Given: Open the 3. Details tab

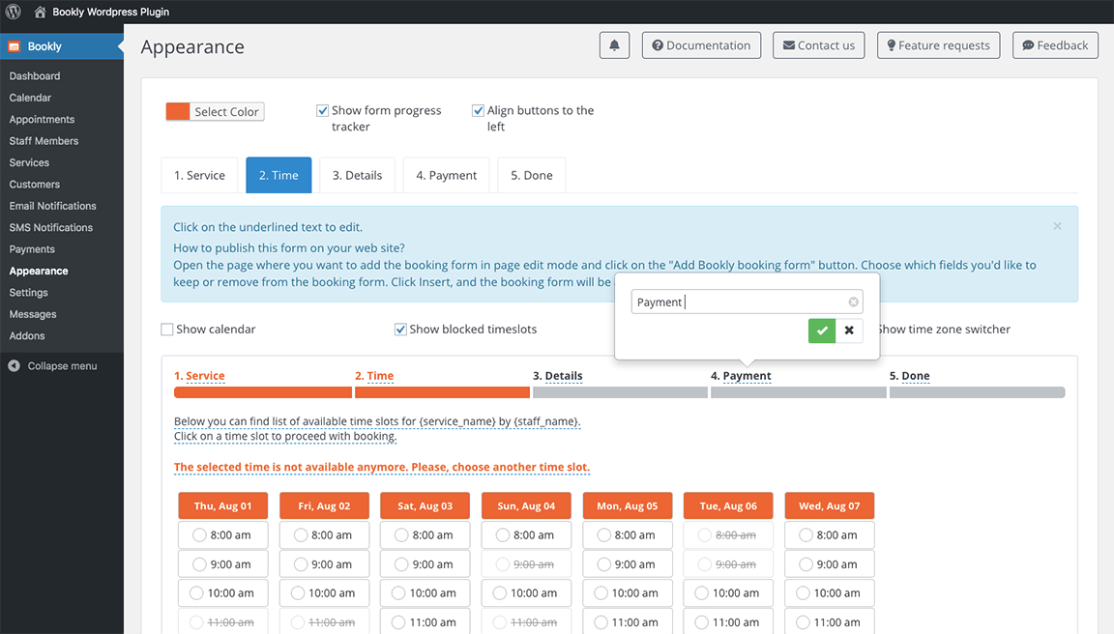Looking at the screenshot, I should [358, 175].
